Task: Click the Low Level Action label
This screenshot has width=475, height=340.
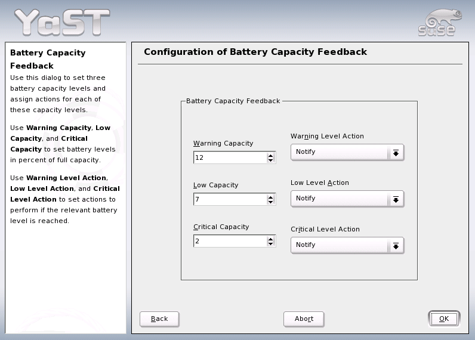Action: pyautogui.click(x=320, y=183)
